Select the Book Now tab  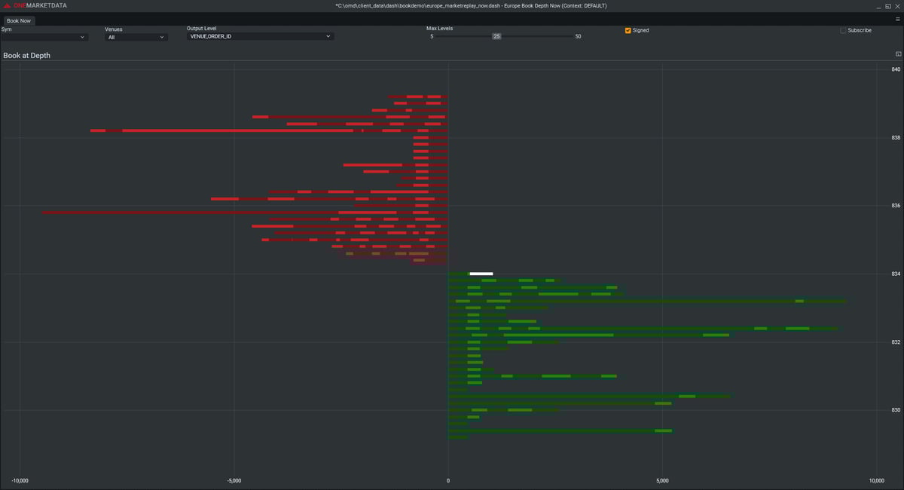18,20
